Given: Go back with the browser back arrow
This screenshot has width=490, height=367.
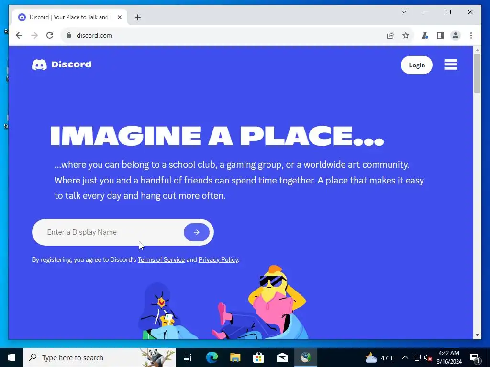Looking at the screenshot, I should coord(19,35).
